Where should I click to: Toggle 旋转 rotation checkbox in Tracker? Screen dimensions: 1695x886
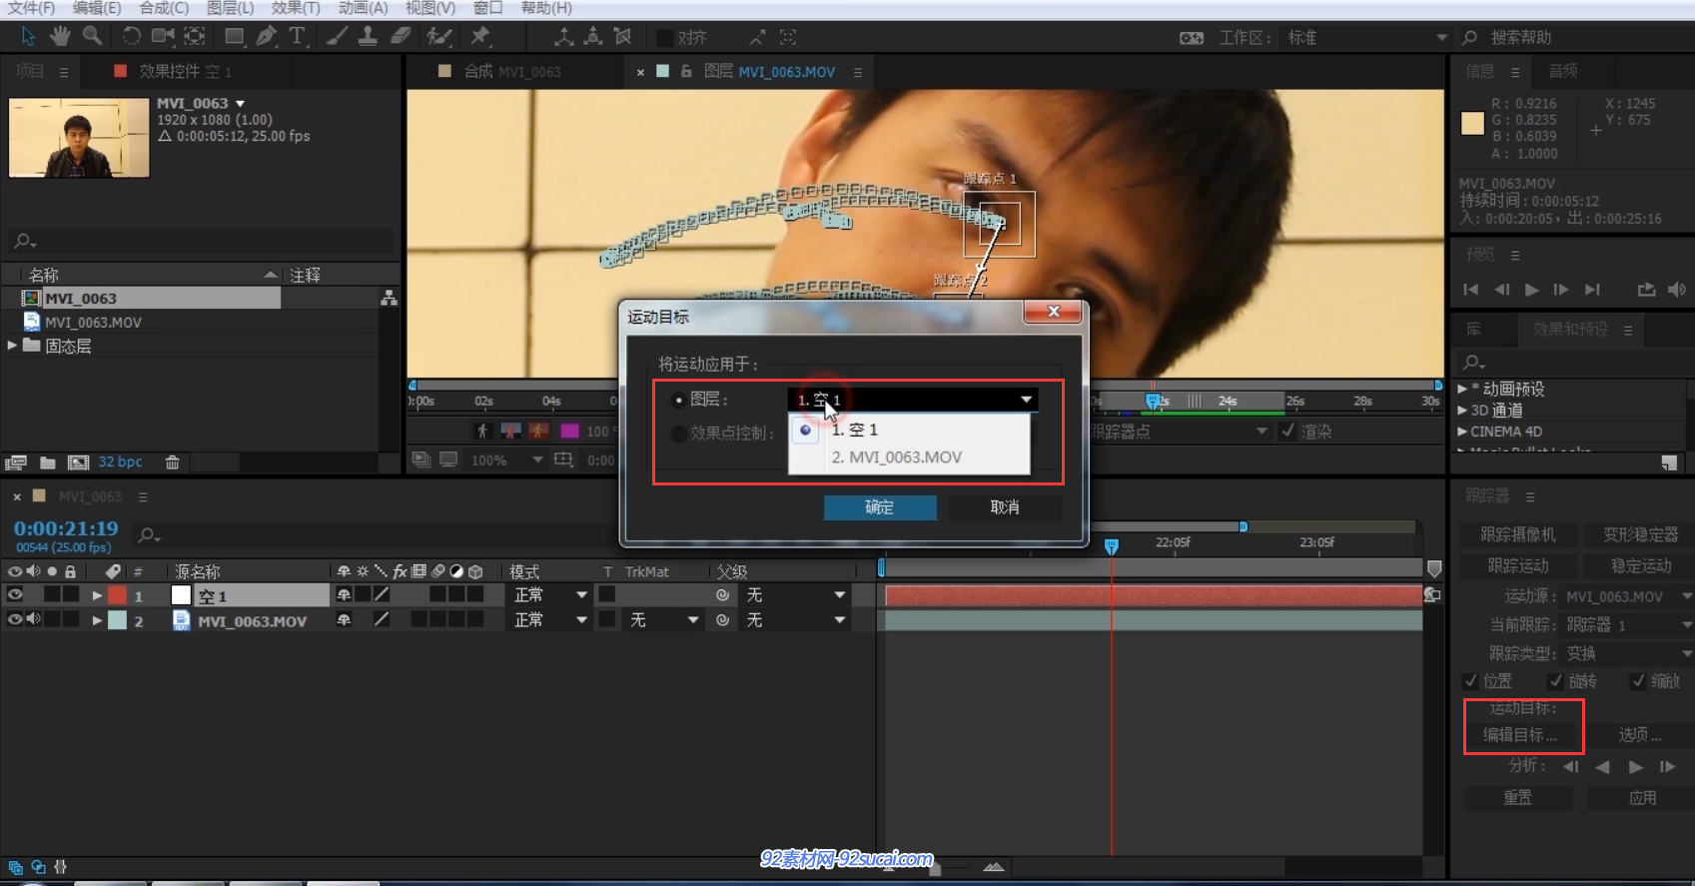(x=1555, y=681)
